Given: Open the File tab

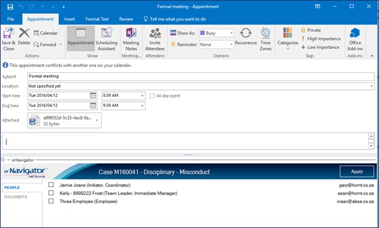Looking at the screenshot, I should [x=11, y=19].
